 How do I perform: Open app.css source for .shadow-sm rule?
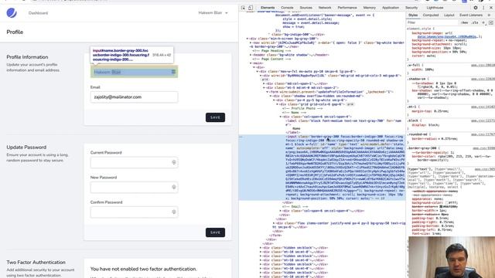[483, 79]
